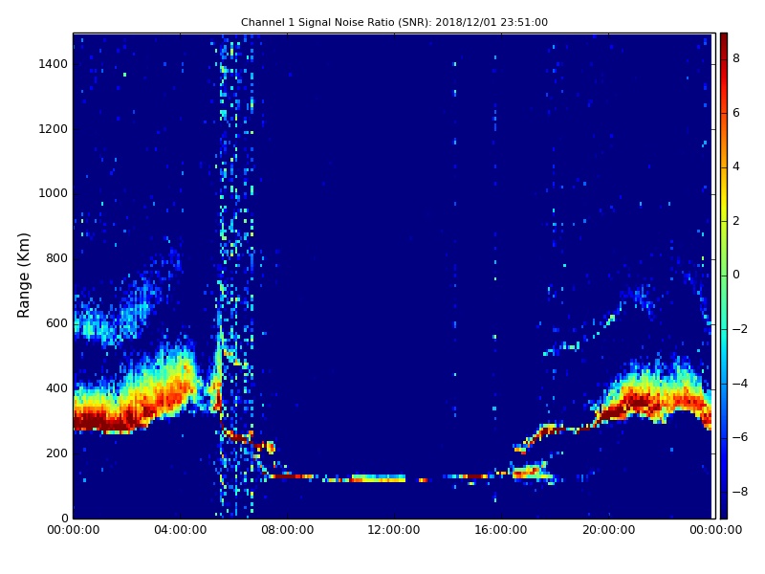The height and width of the screenshot is (574, 765).
Task: Click the 08:00:00 time axis label
Action: [288, 530]
